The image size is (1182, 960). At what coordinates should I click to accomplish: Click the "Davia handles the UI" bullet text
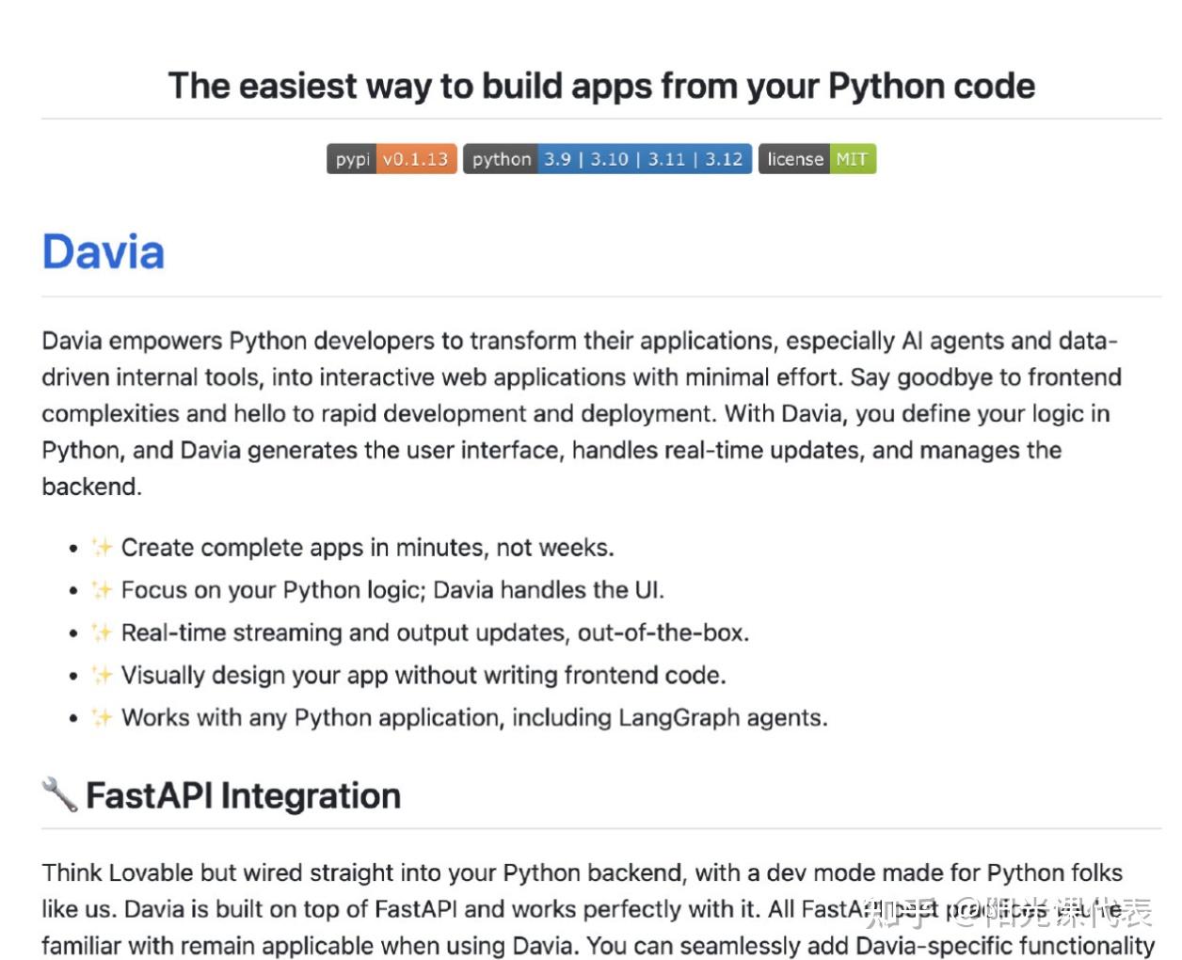549,590
